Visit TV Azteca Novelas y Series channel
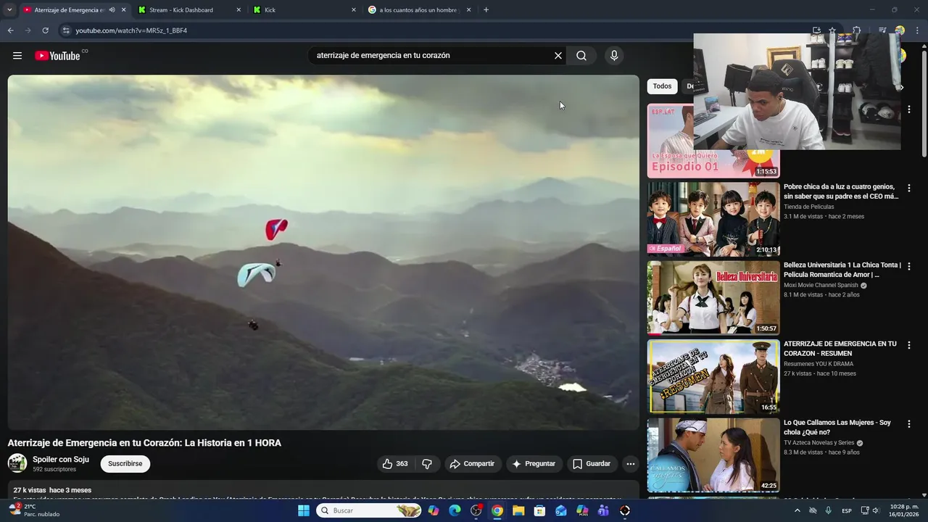This screenshot has width=928, height=522. point(819,442)
